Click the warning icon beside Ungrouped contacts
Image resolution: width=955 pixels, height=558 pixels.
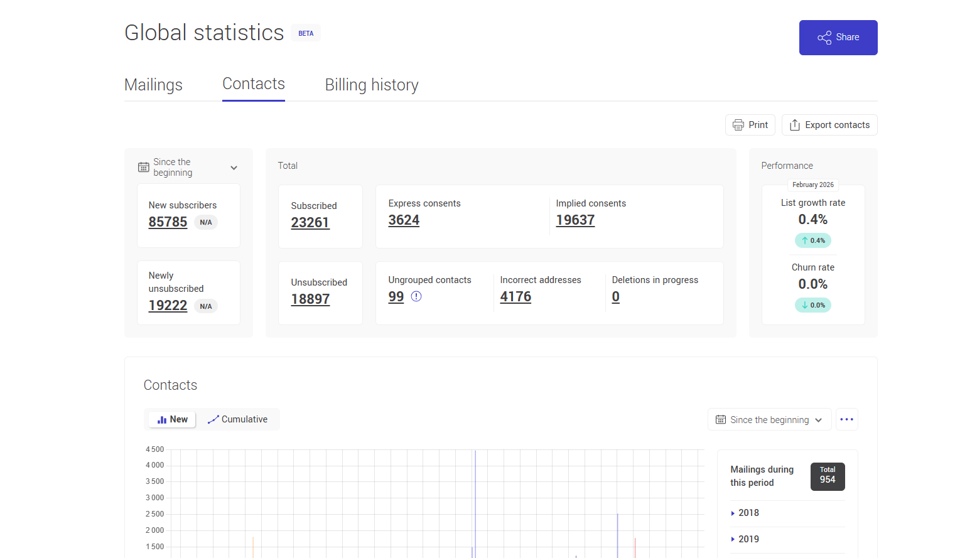(x=416, y=296)
